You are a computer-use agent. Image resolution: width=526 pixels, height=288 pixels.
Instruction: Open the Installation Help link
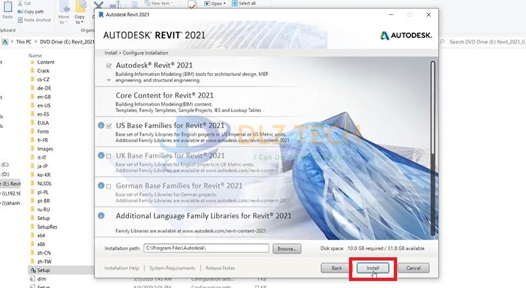point(121,268)
